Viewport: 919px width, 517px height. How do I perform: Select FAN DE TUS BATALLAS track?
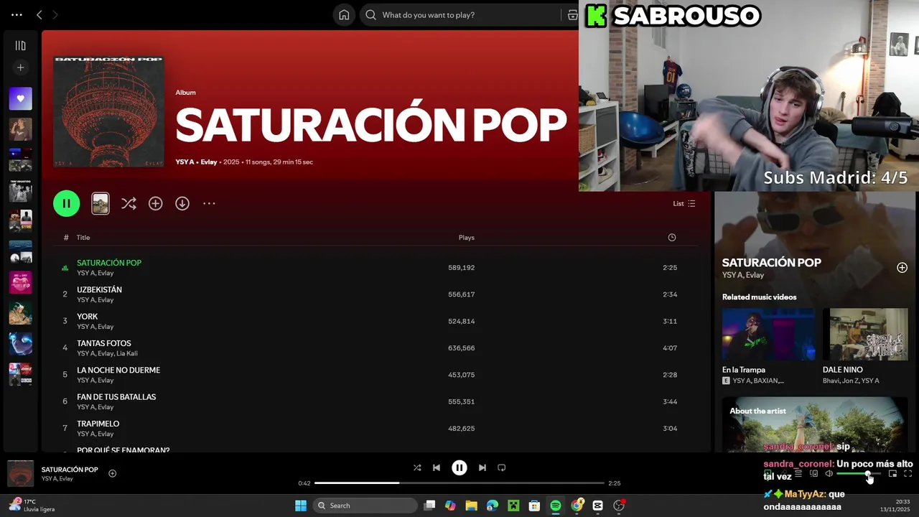pos(373,401)
